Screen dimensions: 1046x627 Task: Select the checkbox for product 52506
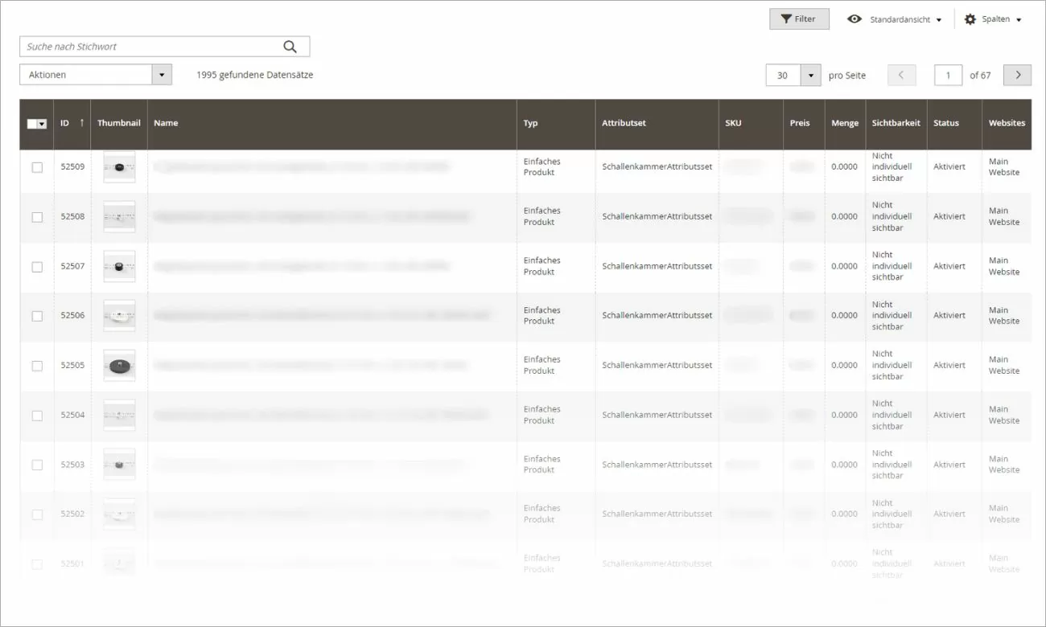(x=36, y=316)
